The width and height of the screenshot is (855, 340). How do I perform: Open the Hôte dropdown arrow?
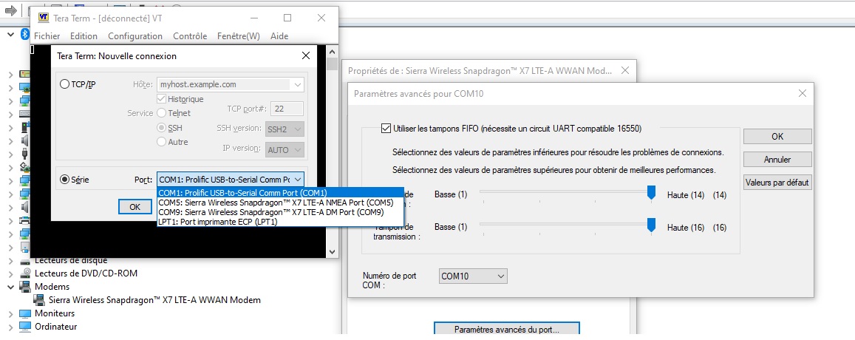[x=297, y=84]
